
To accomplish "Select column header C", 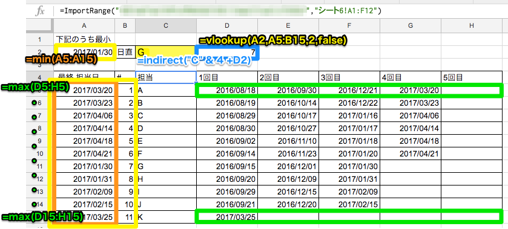I will [x=165, y=25].
